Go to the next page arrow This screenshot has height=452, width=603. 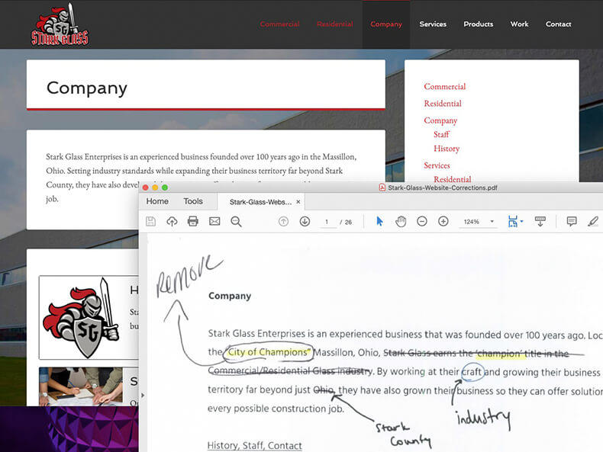pyautogui.click(x=305, y=221)
